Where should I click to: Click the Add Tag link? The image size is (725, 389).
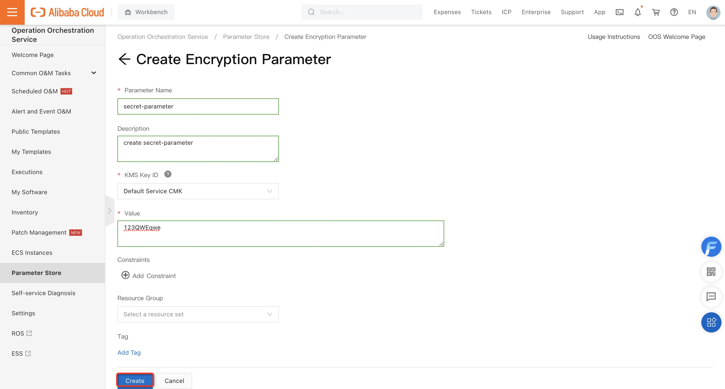coord(129,352)
